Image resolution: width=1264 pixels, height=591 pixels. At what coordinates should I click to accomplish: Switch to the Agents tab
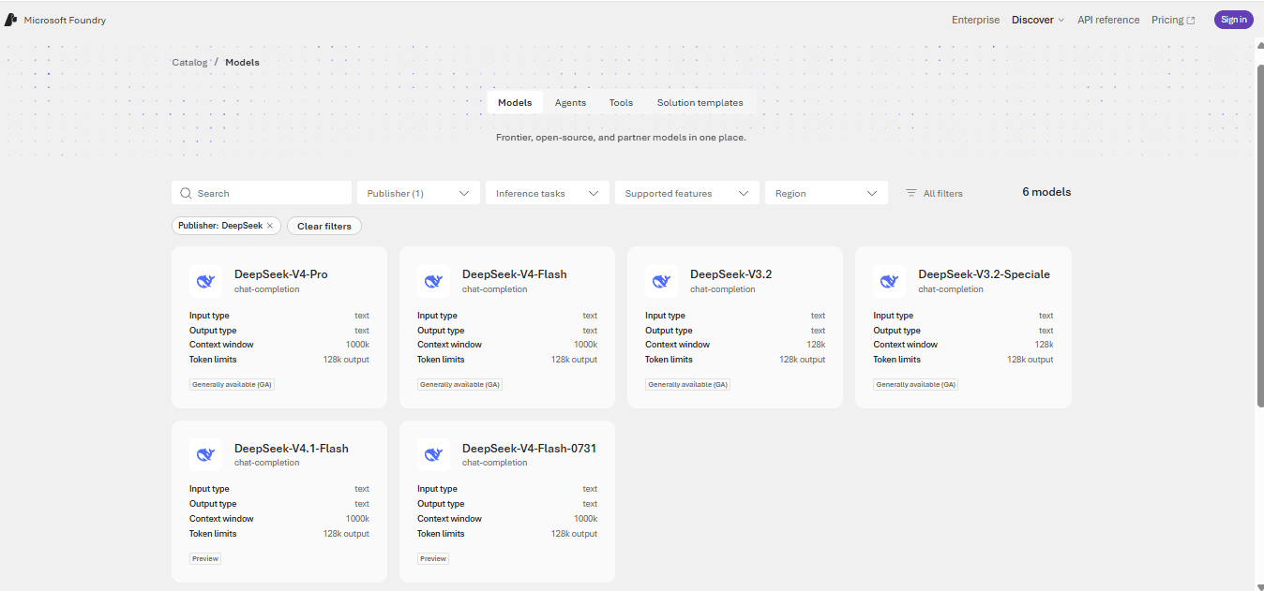(x=570, y=103)
